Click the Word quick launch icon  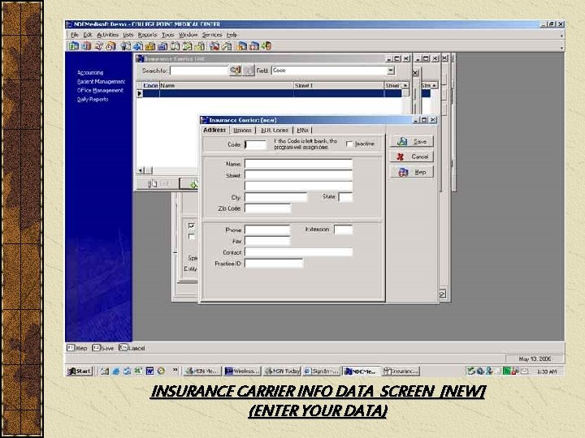click(x=149, y=371)
